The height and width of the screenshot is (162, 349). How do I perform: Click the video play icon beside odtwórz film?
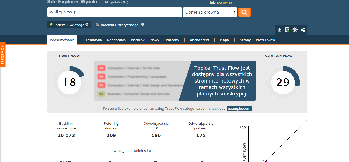click(x=106, y=2)
